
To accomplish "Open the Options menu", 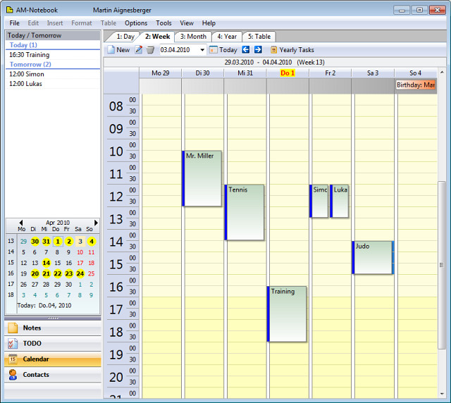I will click(x=136, y=23).
